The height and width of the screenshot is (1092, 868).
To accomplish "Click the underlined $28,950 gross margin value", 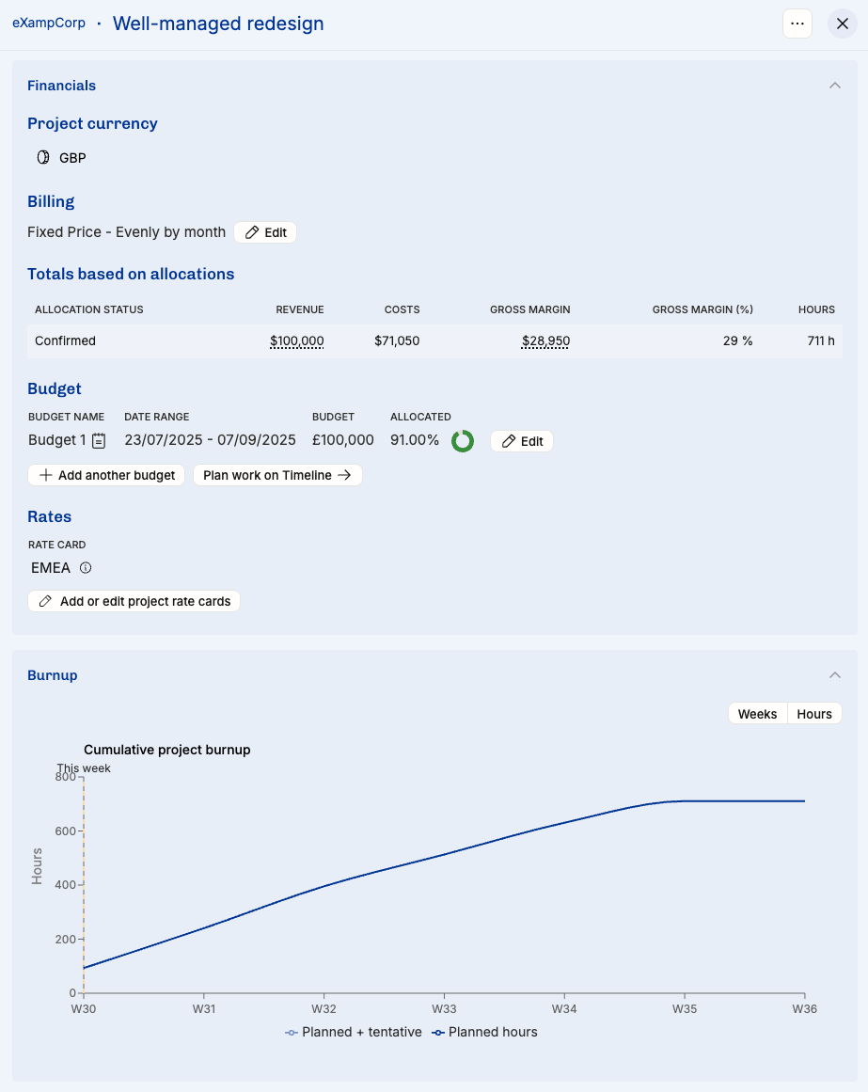I will coord(545,341).
